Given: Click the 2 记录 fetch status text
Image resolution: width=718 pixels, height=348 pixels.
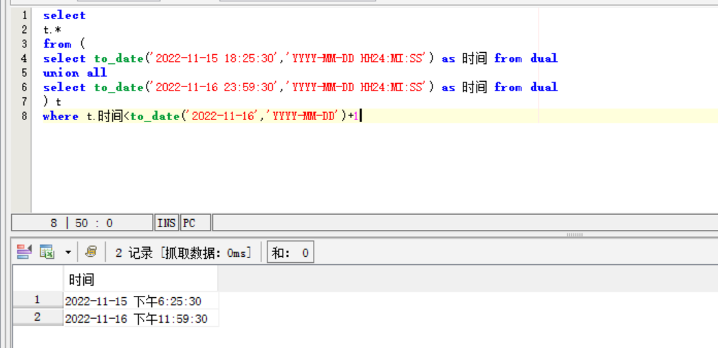Looking at the screenshot, I should click(x=183, y=253).
